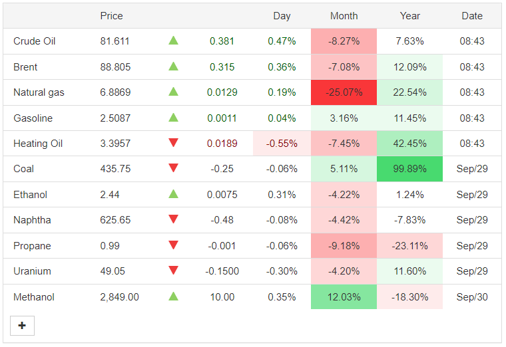Click the -7.83% yearly cell for Naphtha
The image size is (506, 347).
[410, 220]
